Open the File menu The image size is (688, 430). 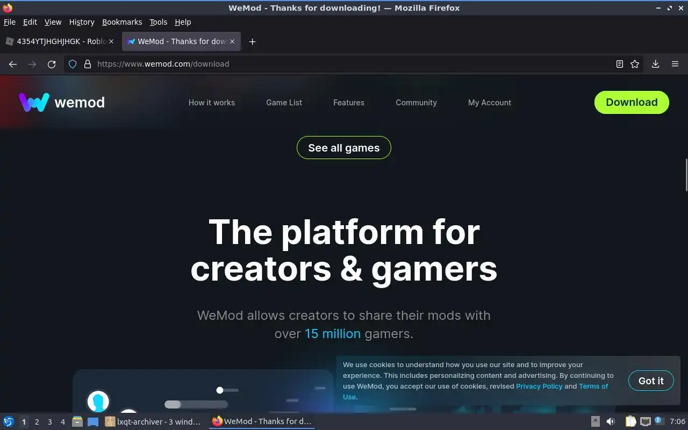[10, 22]
